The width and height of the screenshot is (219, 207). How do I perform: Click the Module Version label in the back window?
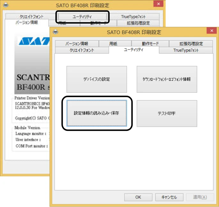(27, 128)
